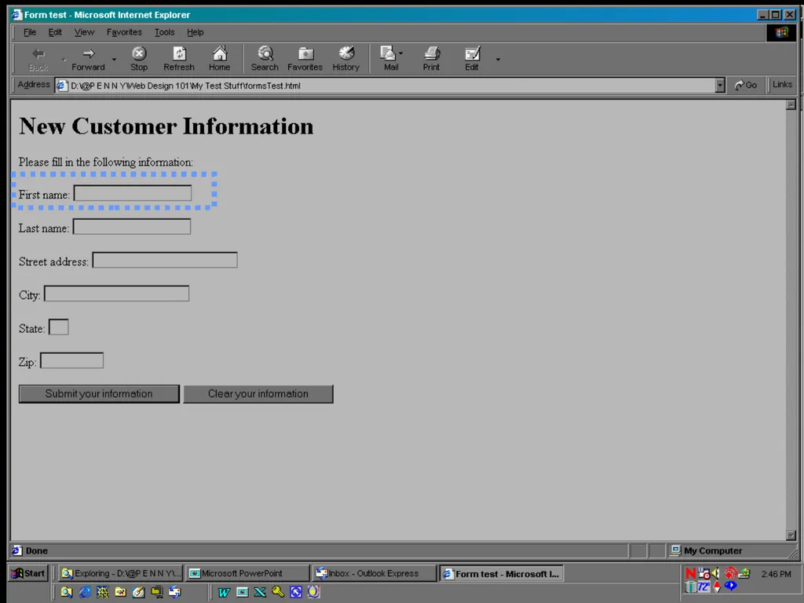Open the Forward button history dropdown arrow
Screen dimensions: 804x603
[x=114, y=60]
